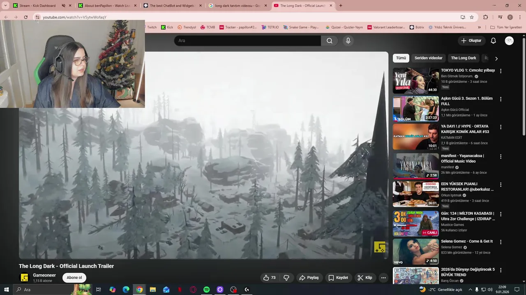Open Chrome extensions puzzle icon
The image size is (526, 295).
[x=486, y=17]
